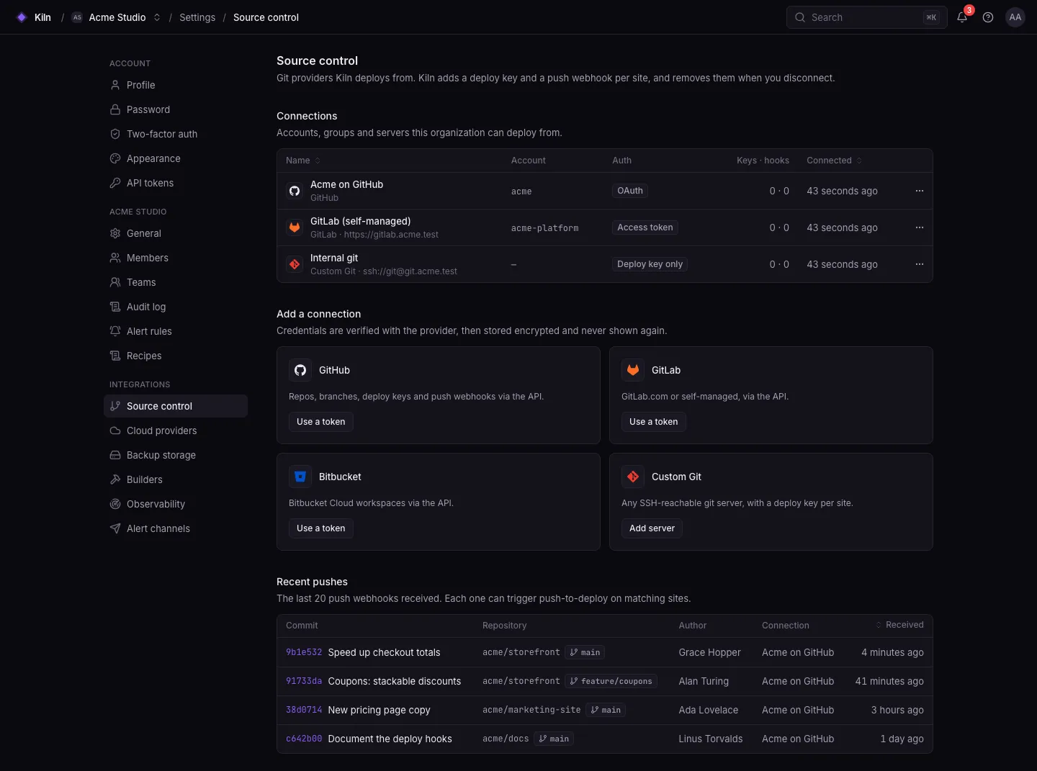Open commit 38d0714 link
This screenshot has height=771, width=1037.
(304, 710)
